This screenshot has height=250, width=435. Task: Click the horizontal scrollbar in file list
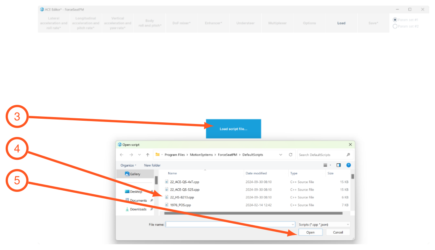point(253,213)
